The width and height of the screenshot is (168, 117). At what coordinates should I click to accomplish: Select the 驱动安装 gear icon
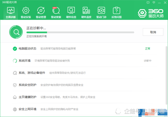click(x=26, y=10)
